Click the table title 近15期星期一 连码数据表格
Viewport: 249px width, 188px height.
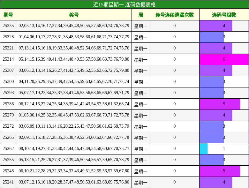tap(124, 4)
